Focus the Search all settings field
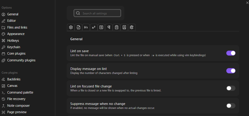Image resolution: width=249 pixels, height=116 pixels. [97, 13]
